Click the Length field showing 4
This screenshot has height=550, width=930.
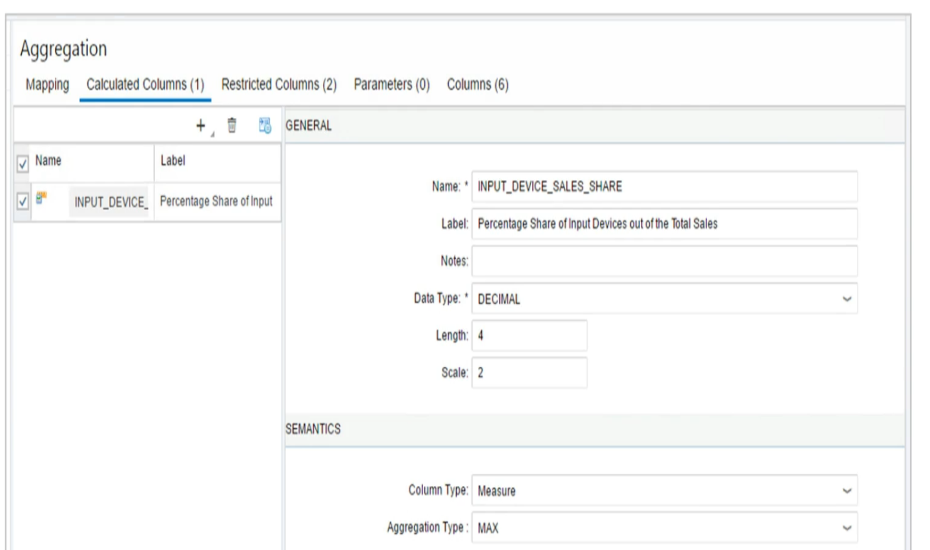[530, 335]
